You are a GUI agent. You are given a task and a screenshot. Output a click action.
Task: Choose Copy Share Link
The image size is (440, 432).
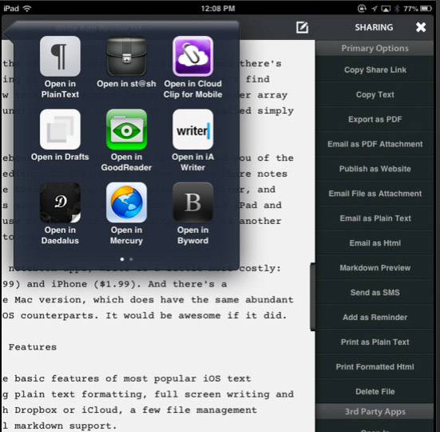click(x=375, y=70)
